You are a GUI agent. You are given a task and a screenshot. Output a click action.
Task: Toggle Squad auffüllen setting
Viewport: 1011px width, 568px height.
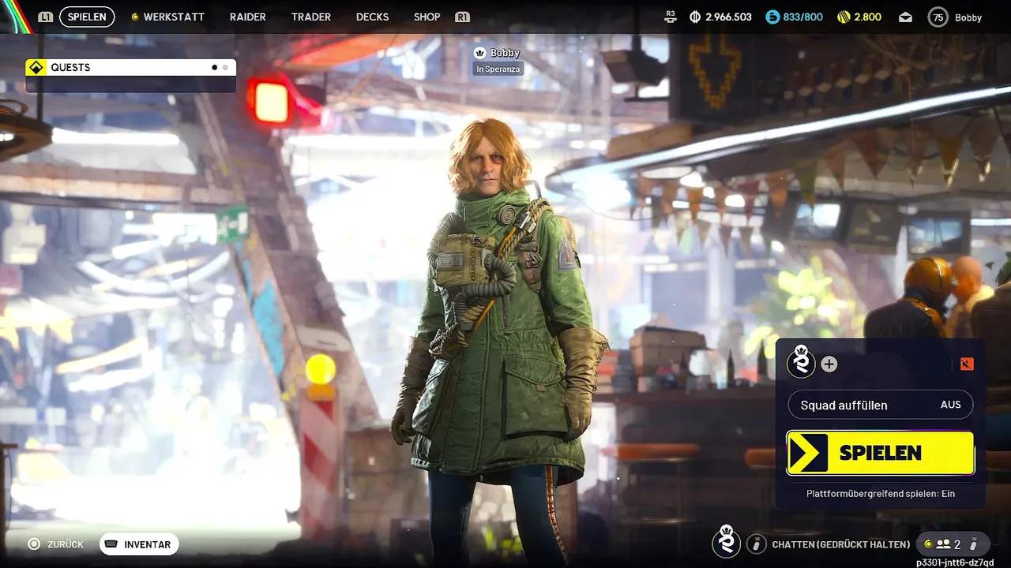click(881, 405)
